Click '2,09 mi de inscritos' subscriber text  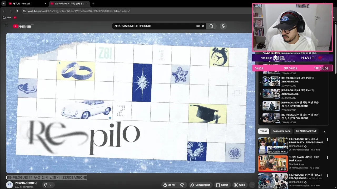[x=24, y=187]
